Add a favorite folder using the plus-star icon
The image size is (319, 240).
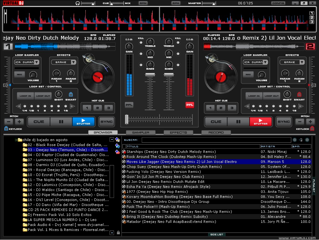tap(118, 140)
